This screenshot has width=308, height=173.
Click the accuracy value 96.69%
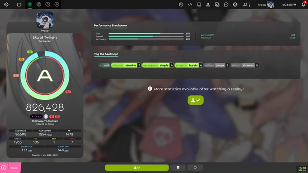(x=21, y=135)
